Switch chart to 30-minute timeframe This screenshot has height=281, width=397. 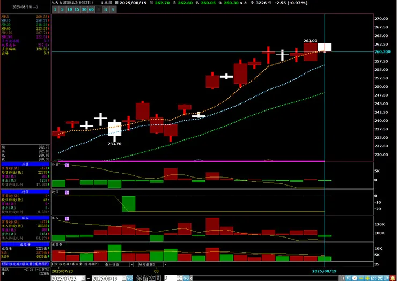(x=84, y=9)
